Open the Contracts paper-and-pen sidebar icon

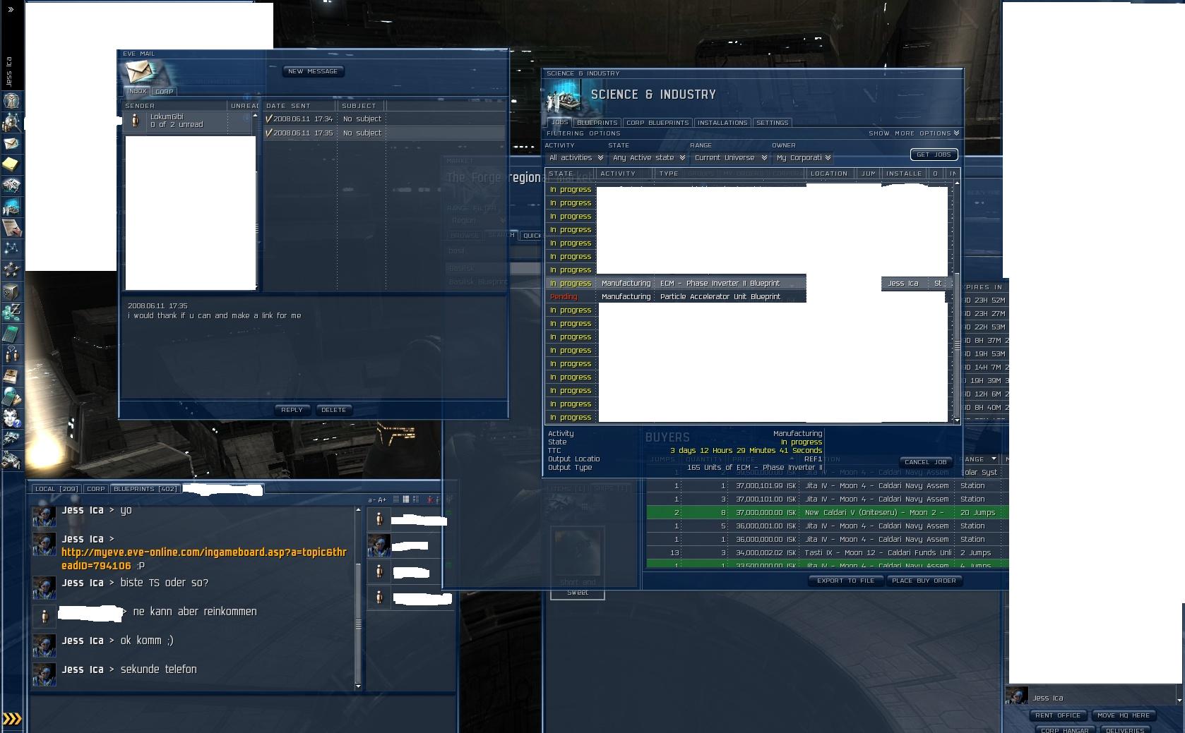[11, 228]
